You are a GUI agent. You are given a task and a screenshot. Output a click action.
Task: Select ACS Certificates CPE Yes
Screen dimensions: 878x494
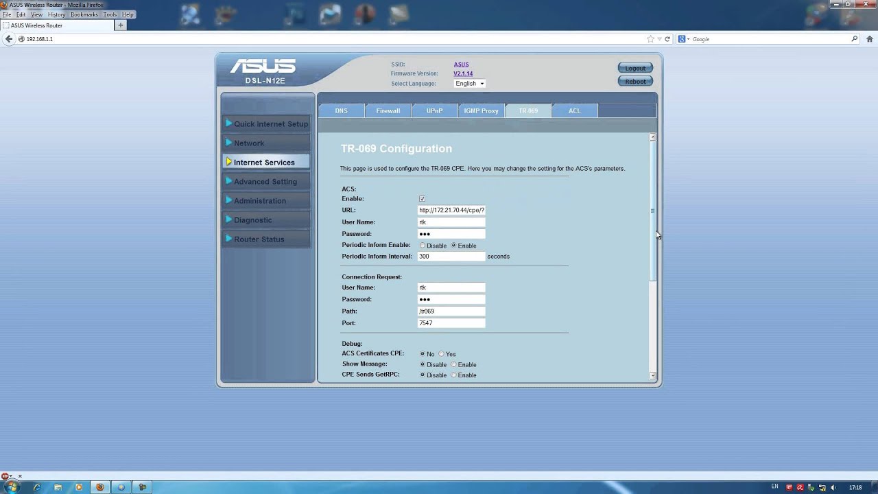tap(442, 354)
